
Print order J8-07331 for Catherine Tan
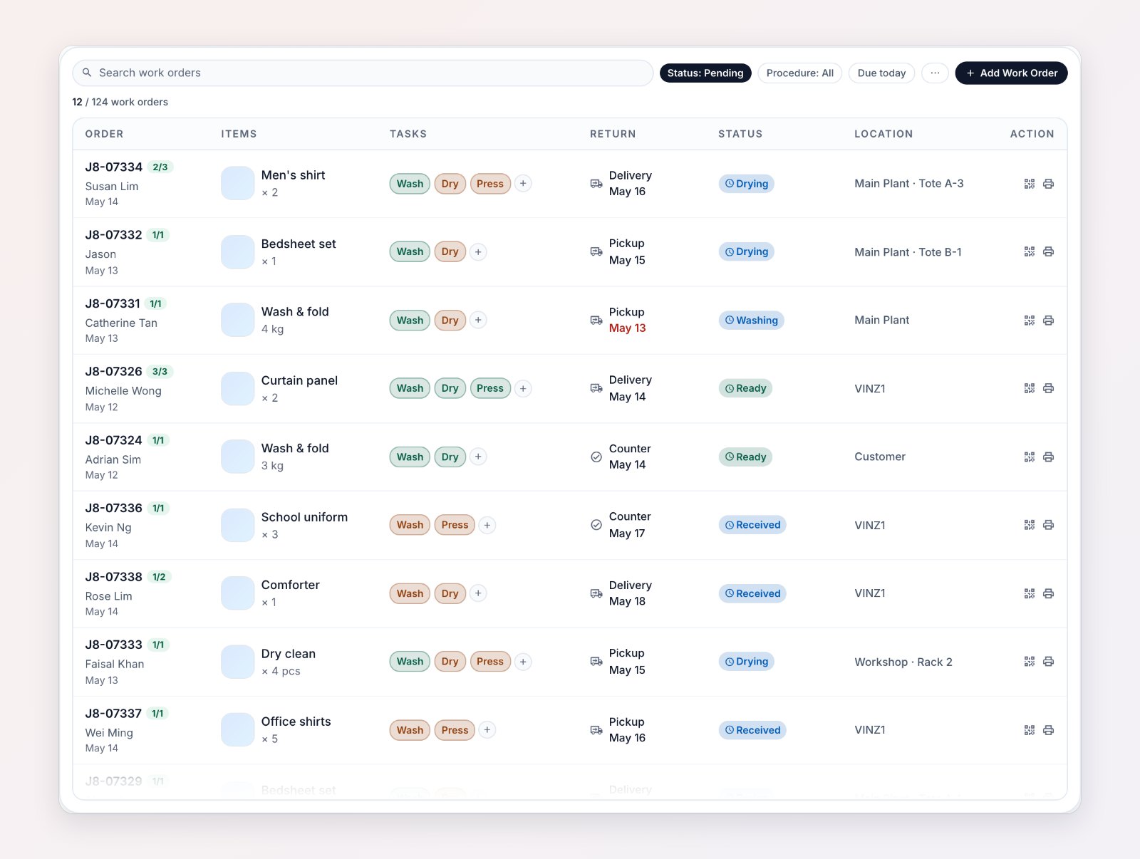click(x=1048, y=321)
